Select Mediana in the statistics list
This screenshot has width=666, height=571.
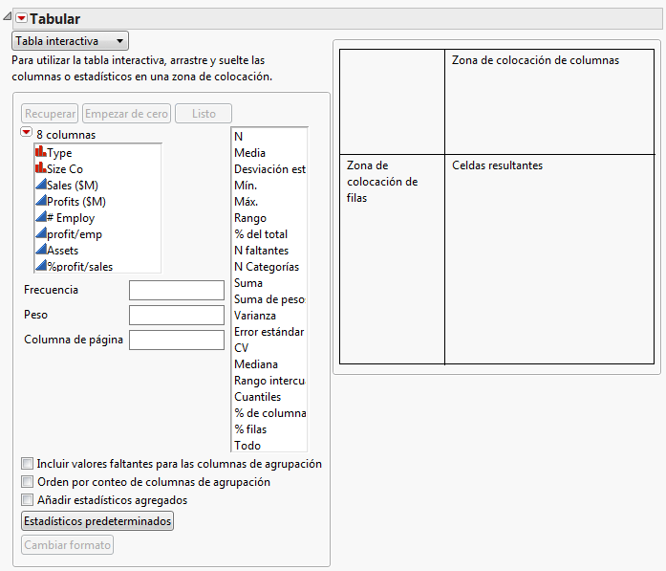pos(256,363)
